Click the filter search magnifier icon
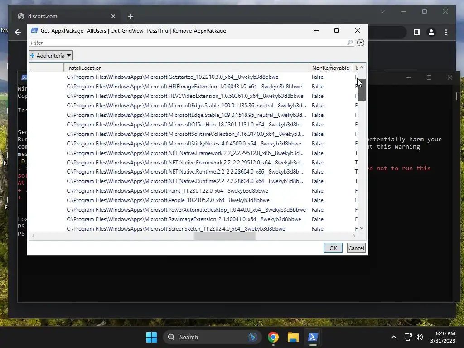The image size is (464, 348). pos(350,43)
